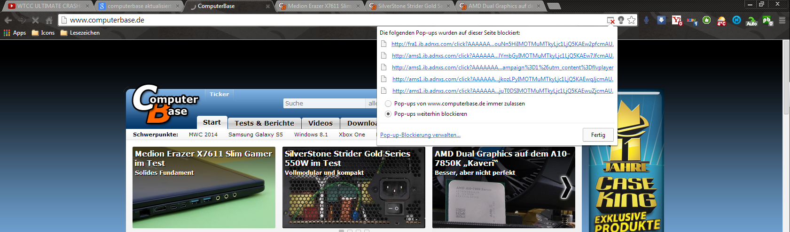Open the Videos site tab
Image resolution: width=790 pixels, height=232 pixels.
(321, 123)
